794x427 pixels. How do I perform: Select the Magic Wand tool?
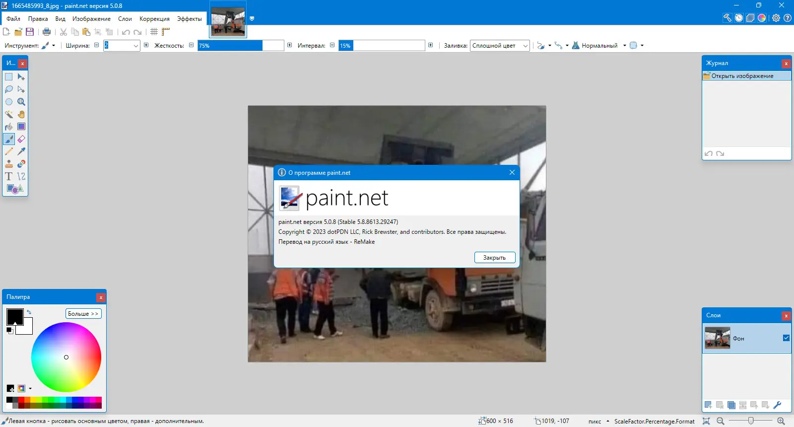coord(9,114)
